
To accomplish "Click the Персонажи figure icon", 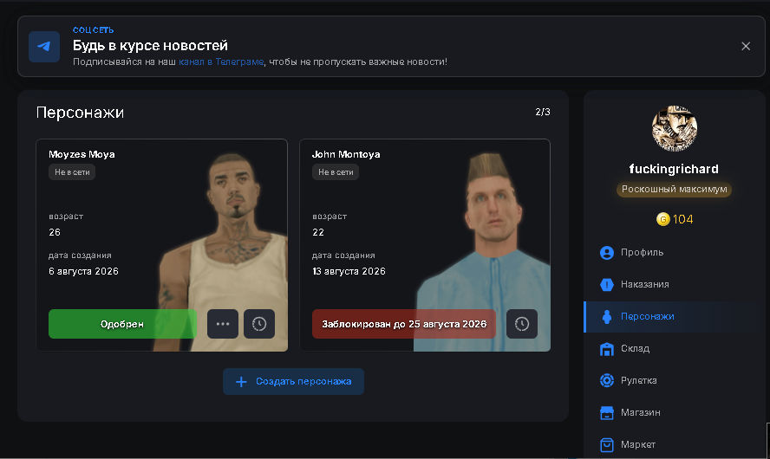I will tap(607, 317).
